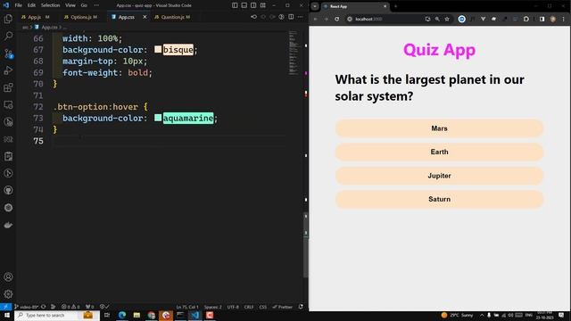The image size is (571, 321).
Task: Click UTF-8 encoding in status bar
Action: 233,307
